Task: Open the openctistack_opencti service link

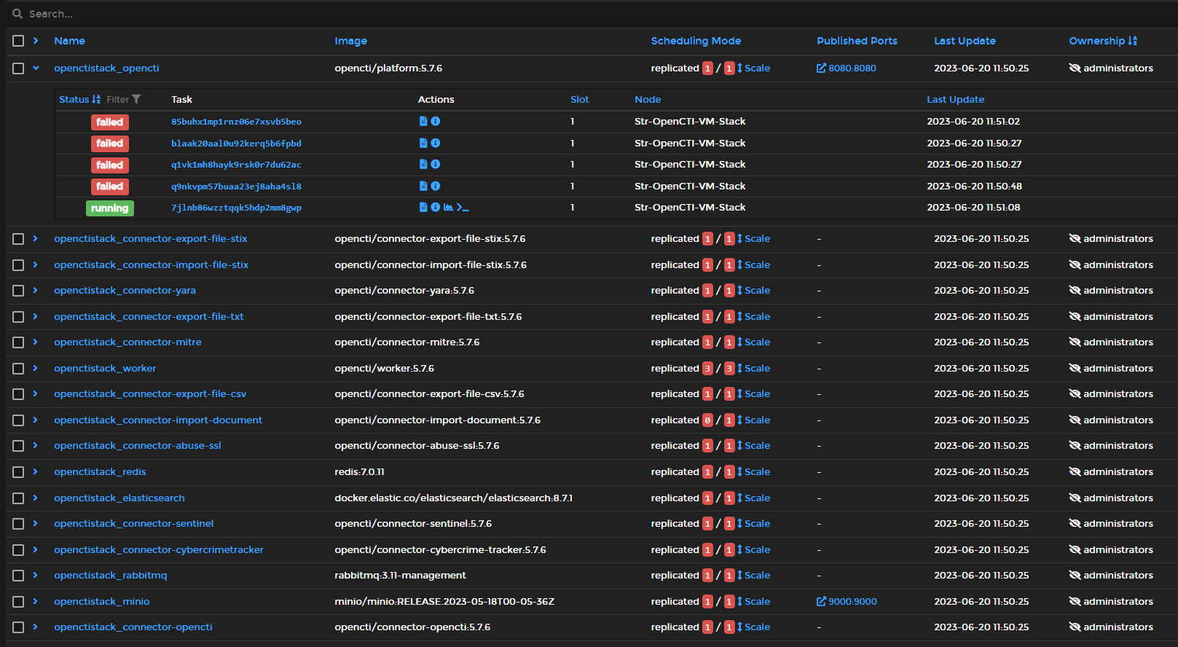Action: pyautogui.click(x=106, y=68)
